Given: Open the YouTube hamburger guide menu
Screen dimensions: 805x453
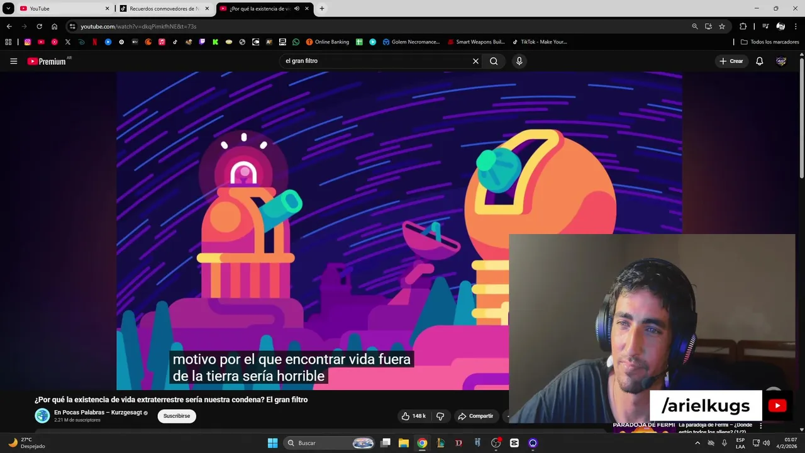Looking at the screenshot, I should point(13,61).
